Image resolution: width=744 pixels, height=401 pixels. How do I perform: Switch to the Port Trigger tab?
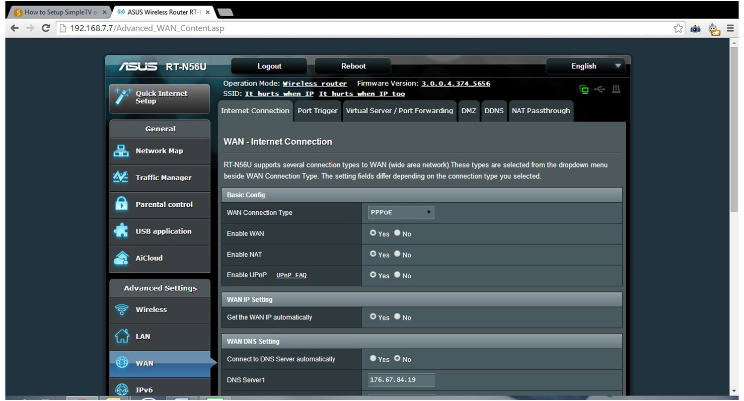coord(317,111)
